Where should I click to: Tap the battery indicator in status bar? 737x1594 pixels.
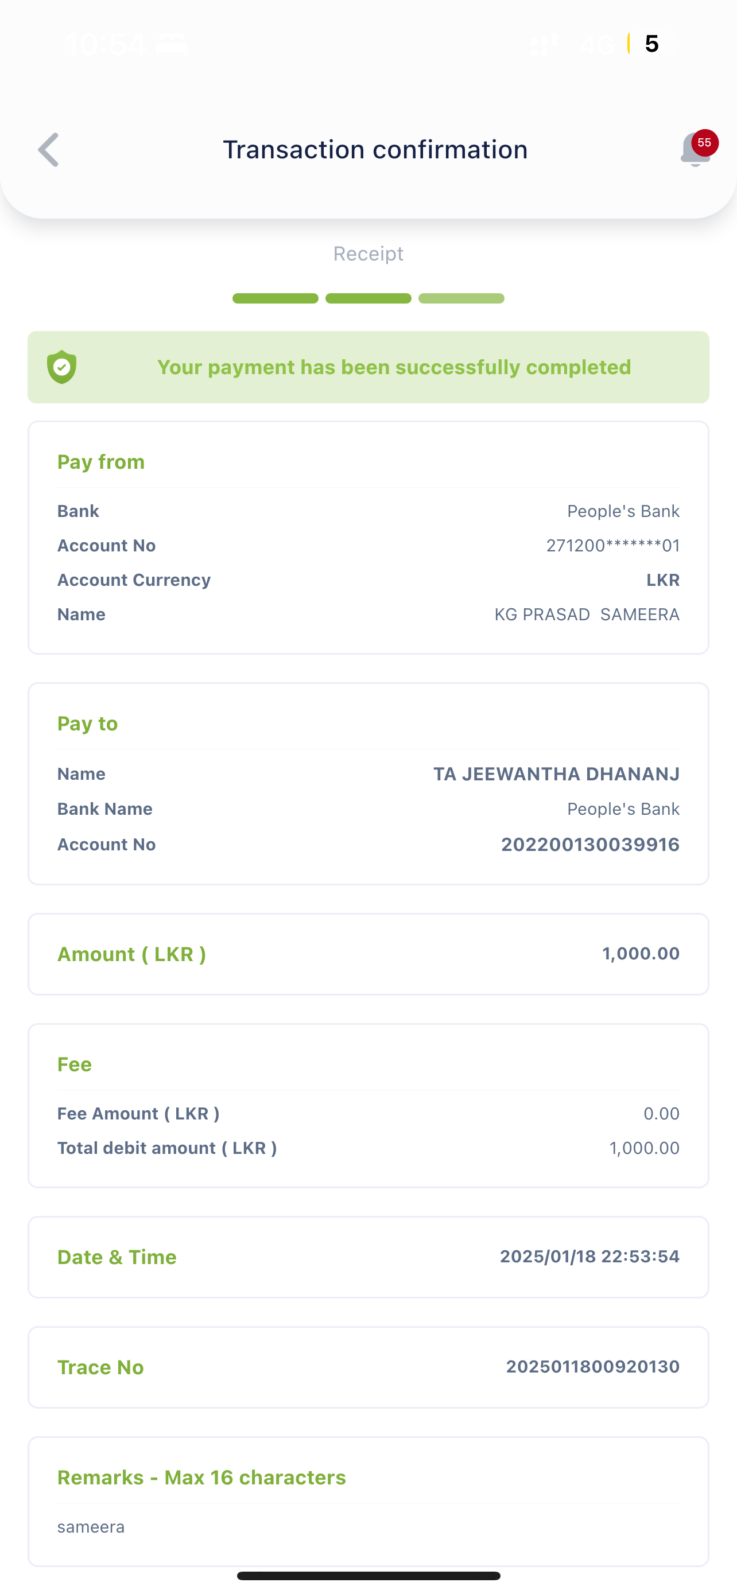[651, 44]
